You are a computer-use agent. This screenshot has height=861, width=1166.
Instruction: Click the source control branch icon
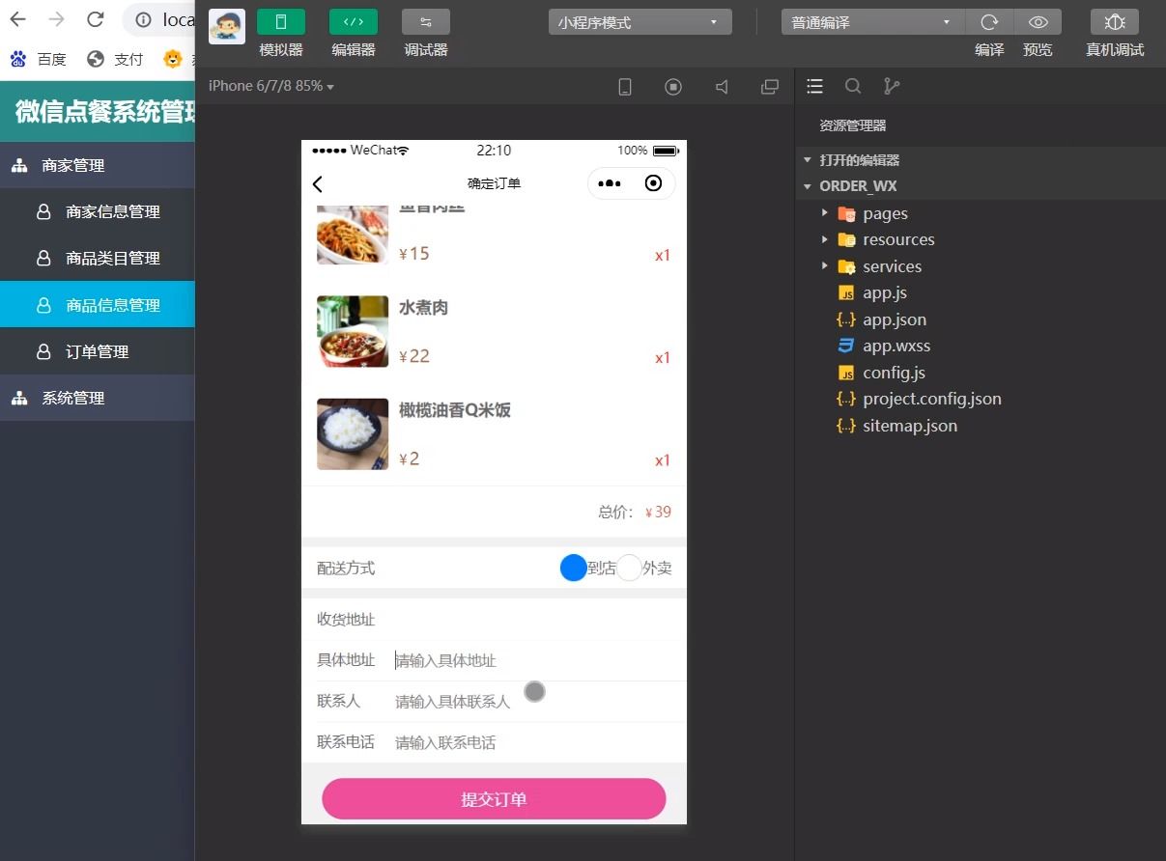point(891,86)
